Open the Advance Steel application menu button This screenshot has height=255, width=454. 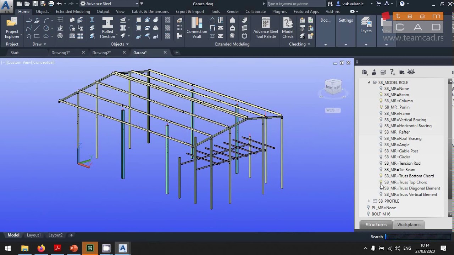(x=7, y=6)
